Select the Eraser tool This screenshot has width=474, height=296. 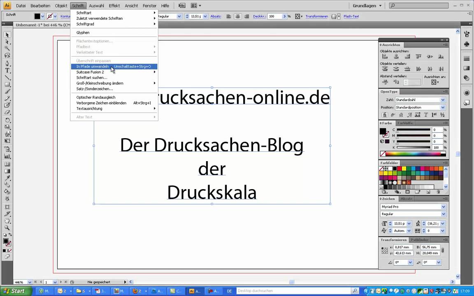[x=7, y=112]
